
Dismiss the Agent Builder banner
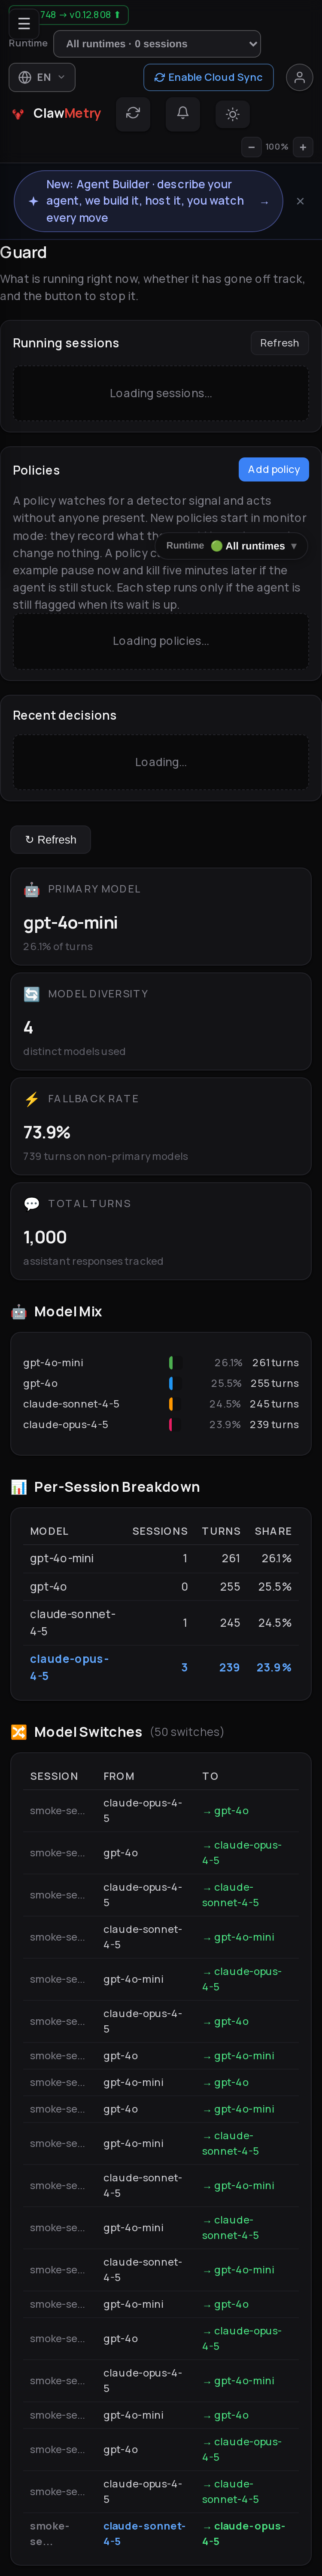click(300, 201)
